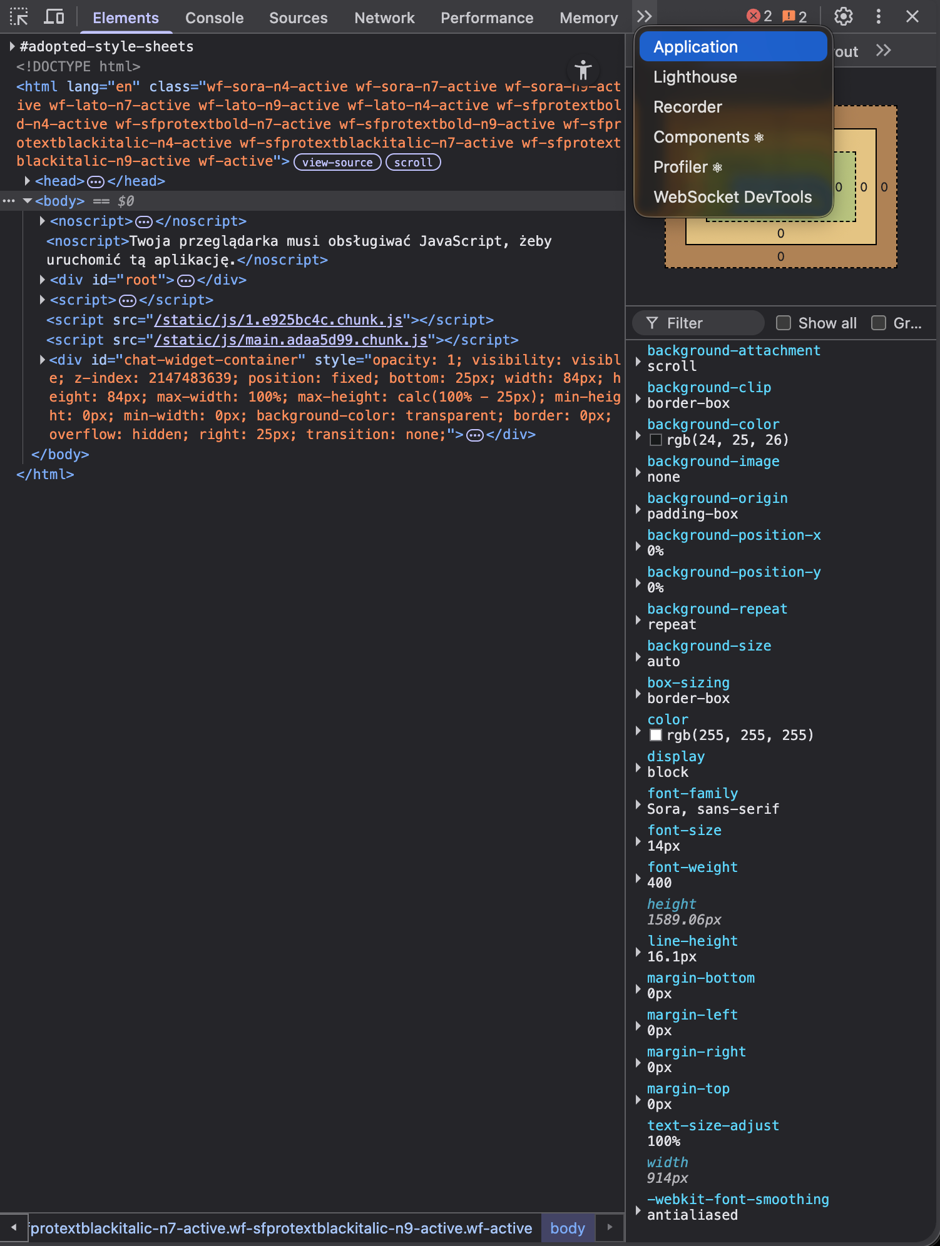Choose Components in the overflow menu
The height and width of the screenshot is (1246, 940).
(733, 137)
